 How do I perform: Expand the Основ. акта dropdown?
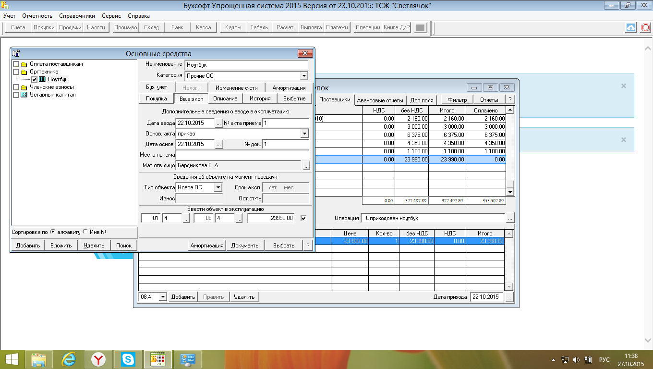303,134
